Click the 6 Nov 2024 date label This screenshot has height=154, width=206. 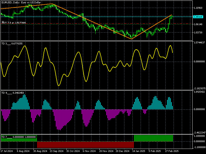[x=89, y=151]
